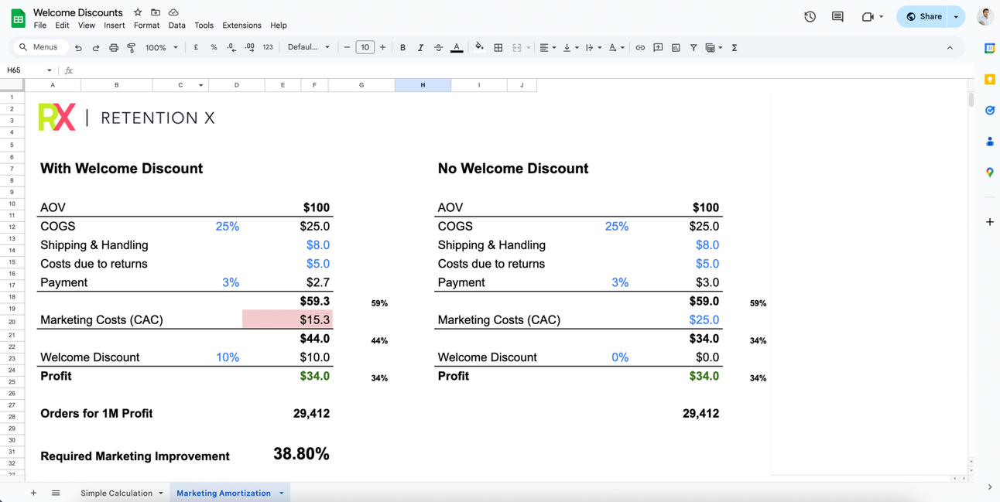The image size is (1000, 502).
Task: Click the Undo icon in toolbar
Action: pyautogui.click(x=78, y=48)
